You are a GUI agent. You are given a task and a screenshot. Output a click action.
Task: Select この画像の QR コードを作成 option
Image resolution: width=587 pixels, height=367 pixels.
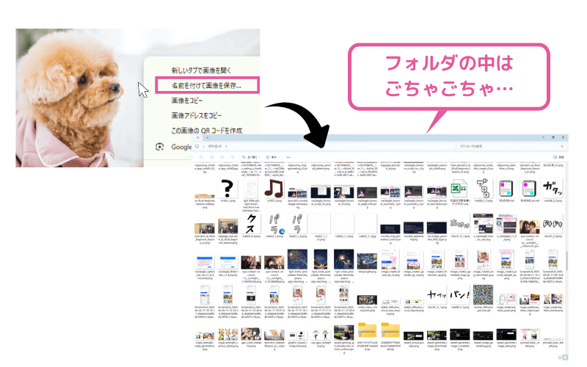(205, 130)
